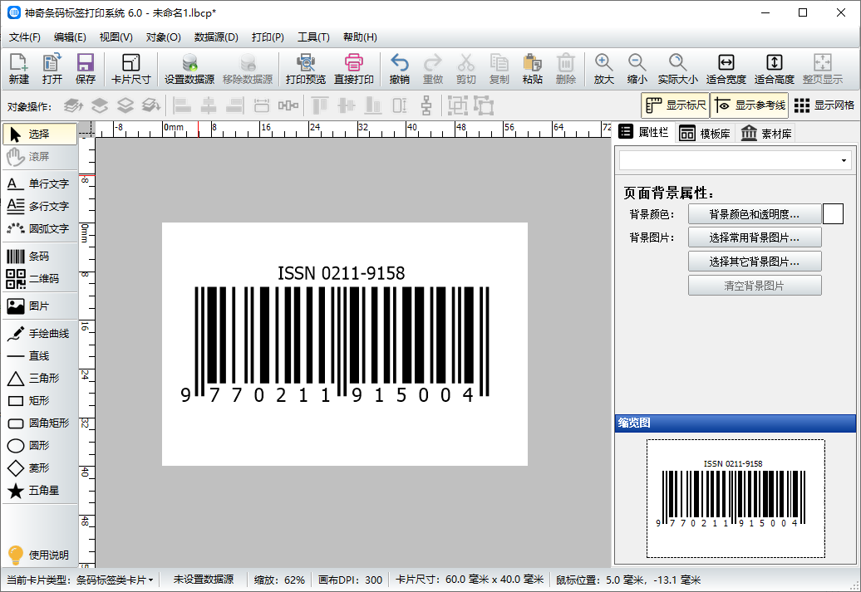Pick the 条码 barcode tool
861x592 pixels.
(x=40, y=257)
